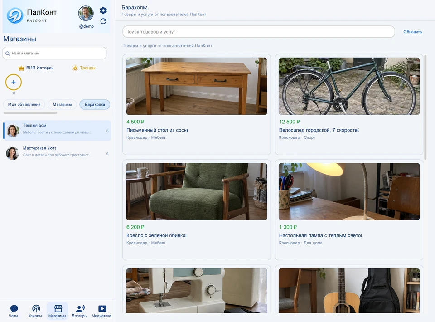435x322 pixels.
Task: Open the pine writing desk photo
Action: (x=197, y=86)
